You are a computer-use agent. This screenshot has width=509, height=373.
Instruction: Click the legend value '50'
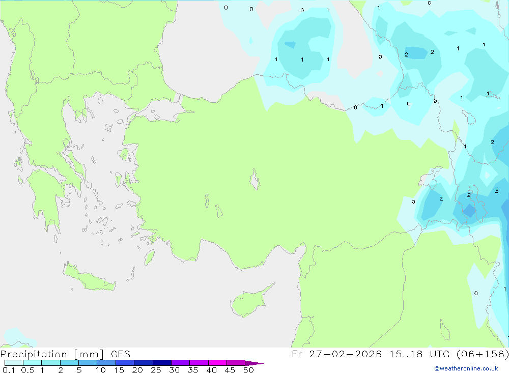click(x=248, y=370)
